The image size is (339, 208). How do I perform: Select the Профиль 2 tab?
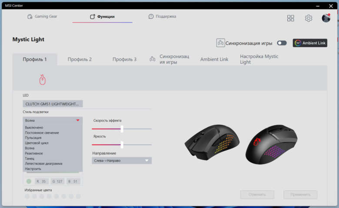pos(80,59)
